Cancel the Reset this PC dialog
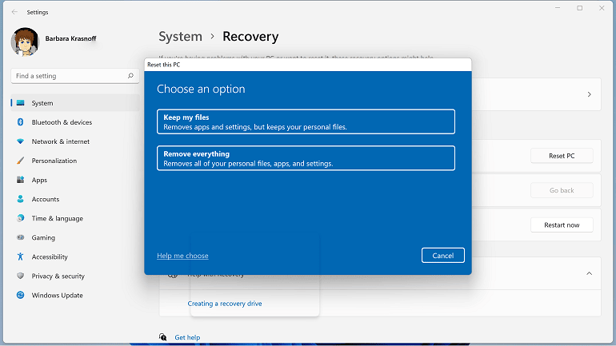Image resolution: width=616 pixels, height=346 pixels. pos(442,256)
